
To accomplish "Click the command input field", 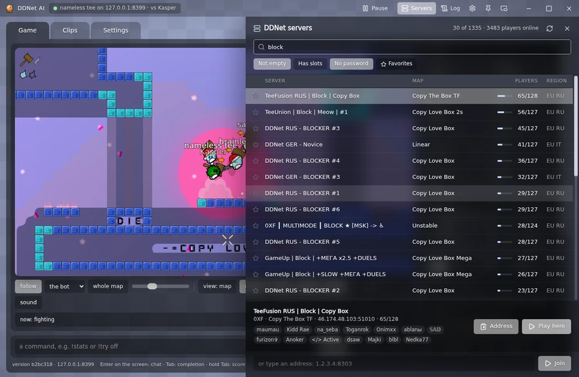I will 130,346.
